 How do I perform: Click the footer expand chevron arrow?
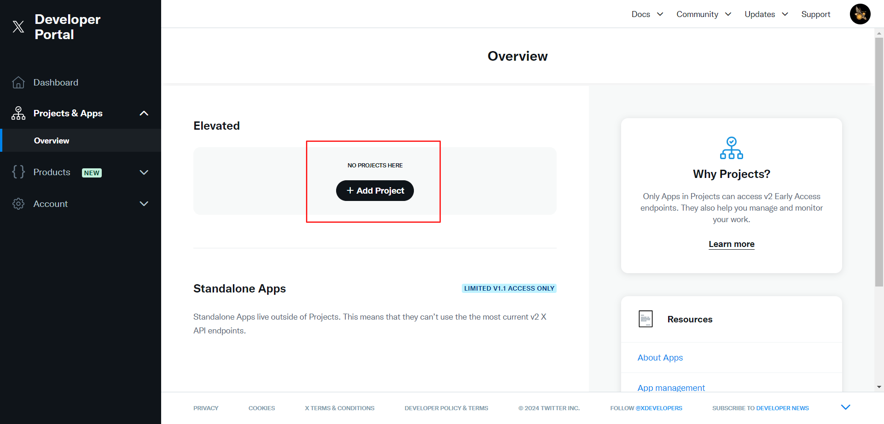[845, 407]
